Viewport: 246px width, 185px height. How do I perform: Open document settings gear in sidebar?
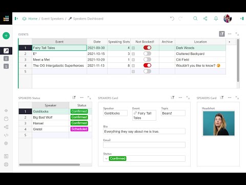click(6, 143)
